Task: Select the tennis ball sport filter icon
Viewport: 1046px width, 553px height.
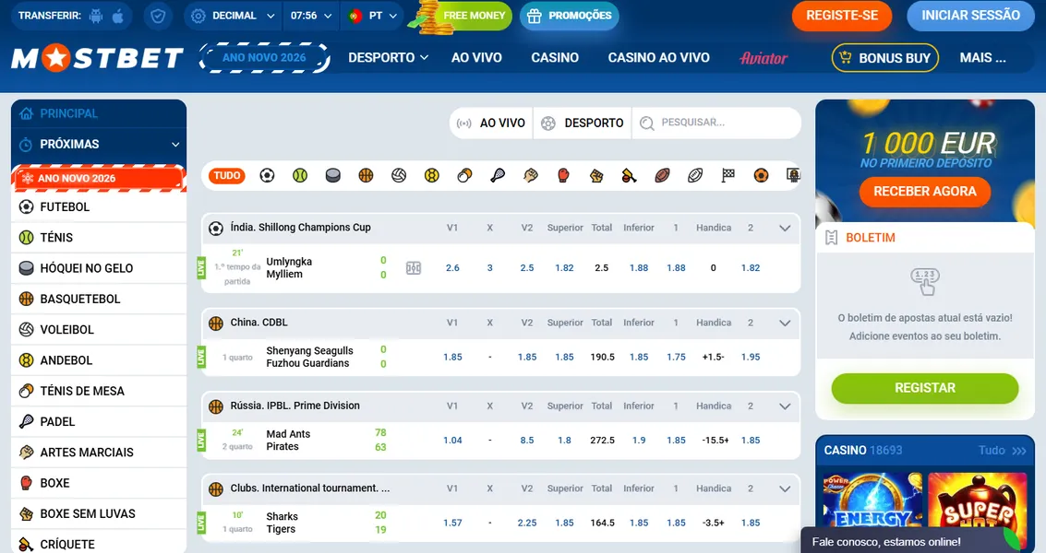Action: 300,175
